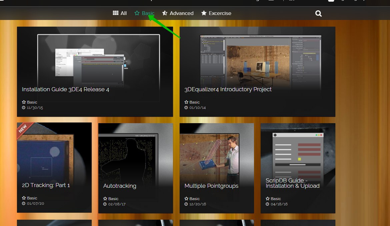
Task: Click the date 04/18/16
Action: click(279, 204)
